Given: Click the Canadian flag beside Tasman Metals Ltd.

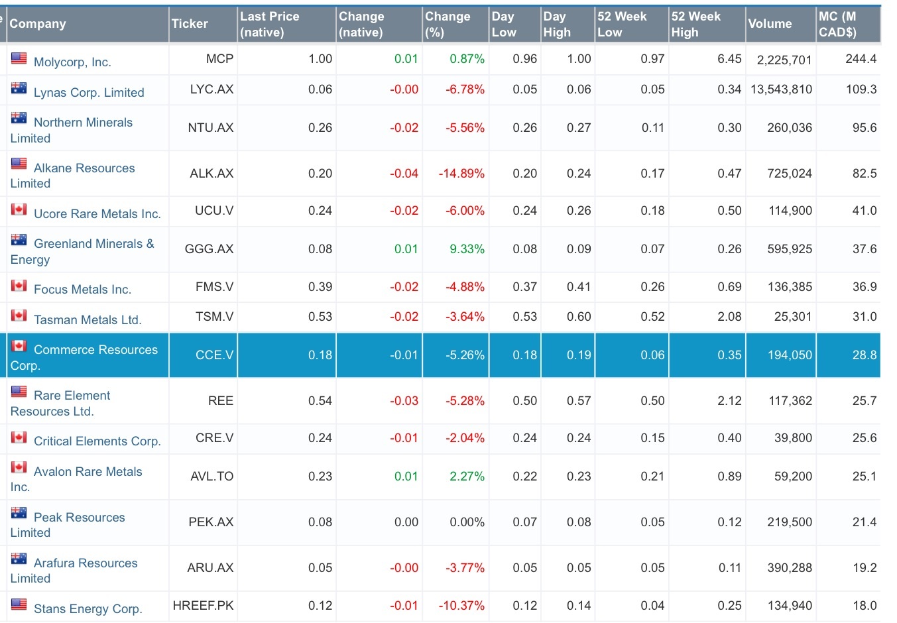Looking at the screenshot, I should 19,315.
